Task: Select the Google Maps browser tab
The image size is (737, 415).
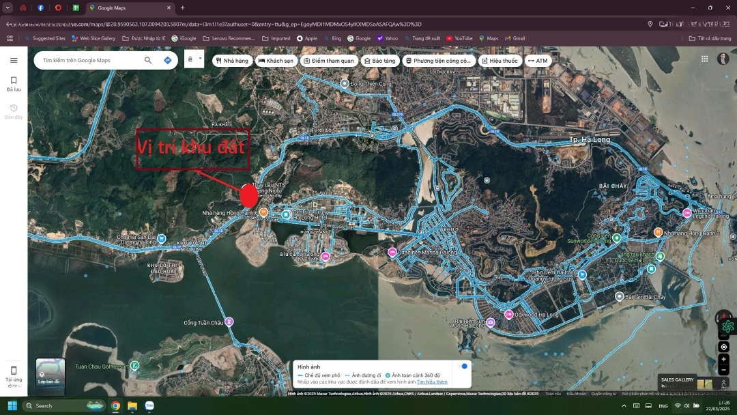Action: [129, 8]
